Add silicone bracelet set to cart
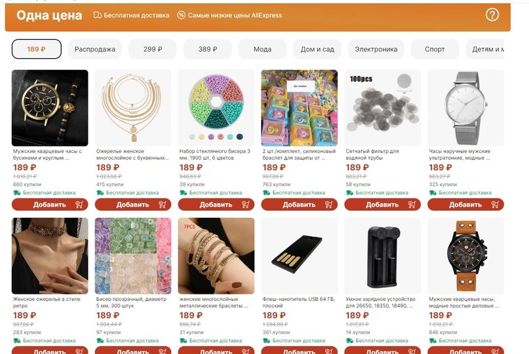This screenshot has width=529, height=354. point(300,204)
